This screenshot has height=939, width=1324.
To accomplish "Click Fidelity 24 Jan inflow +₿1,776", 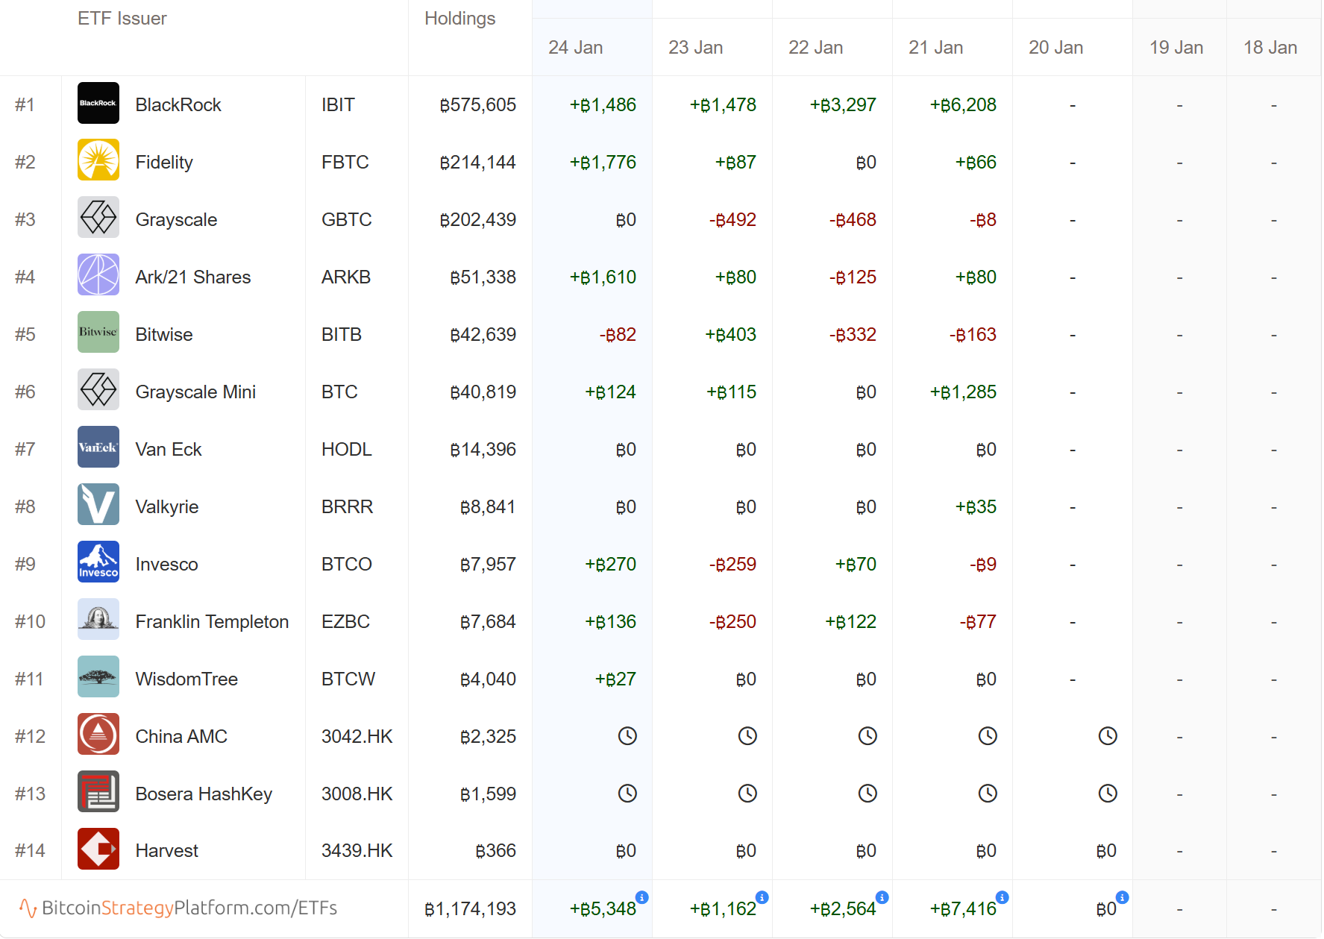I will coord(603,163).
